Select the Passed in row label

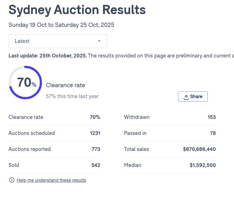135,133
